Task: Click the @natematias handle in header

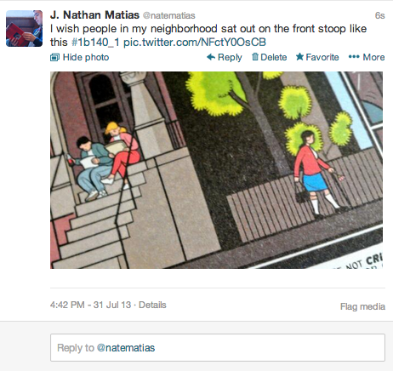Action: [169, 15]
